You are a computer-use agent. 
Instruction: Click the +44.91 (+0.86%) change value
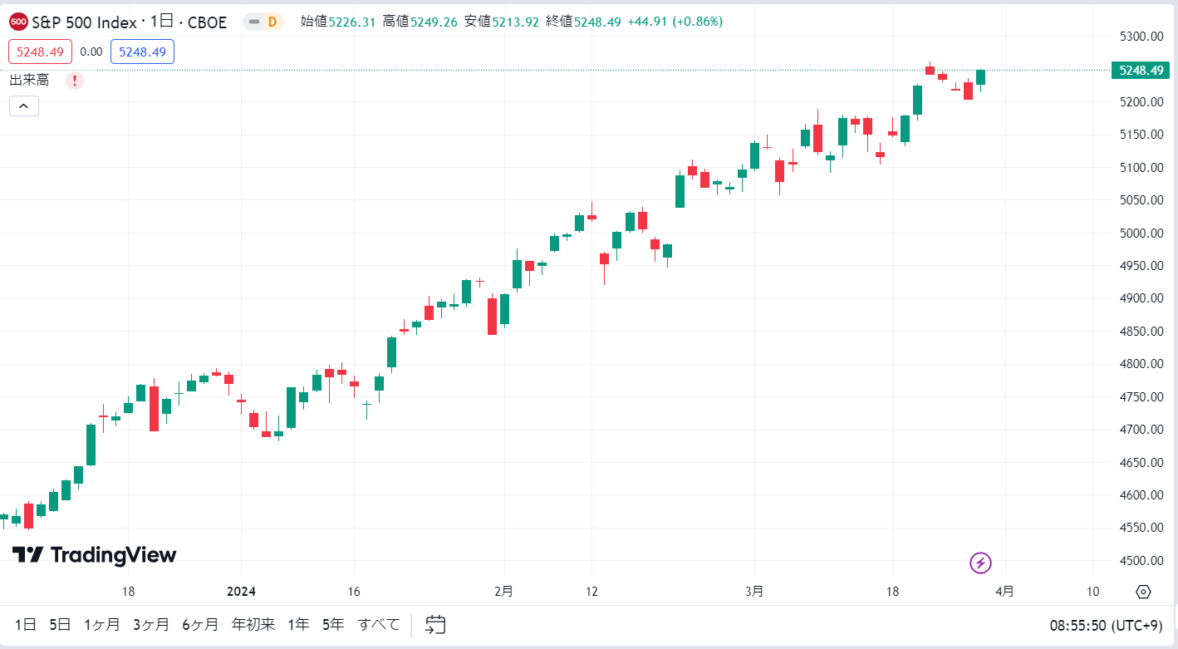[675, 22]
